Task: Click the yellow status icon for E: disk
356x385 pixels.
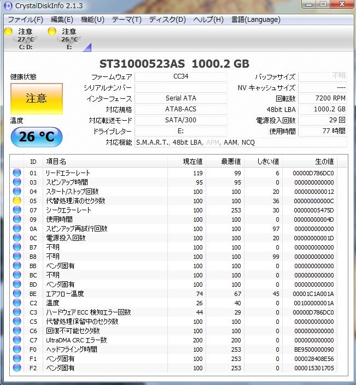Action: click(x=52, y=31)
